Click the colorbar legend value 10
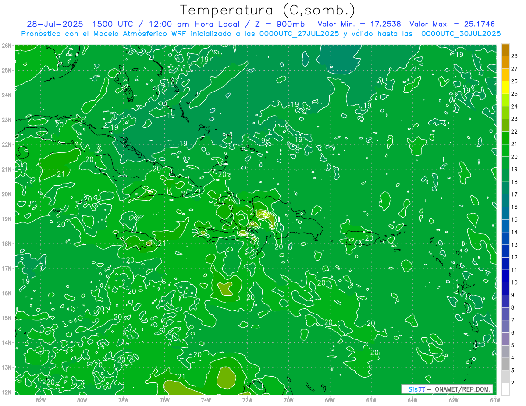526x406 pixels. [x=515, y=282]
